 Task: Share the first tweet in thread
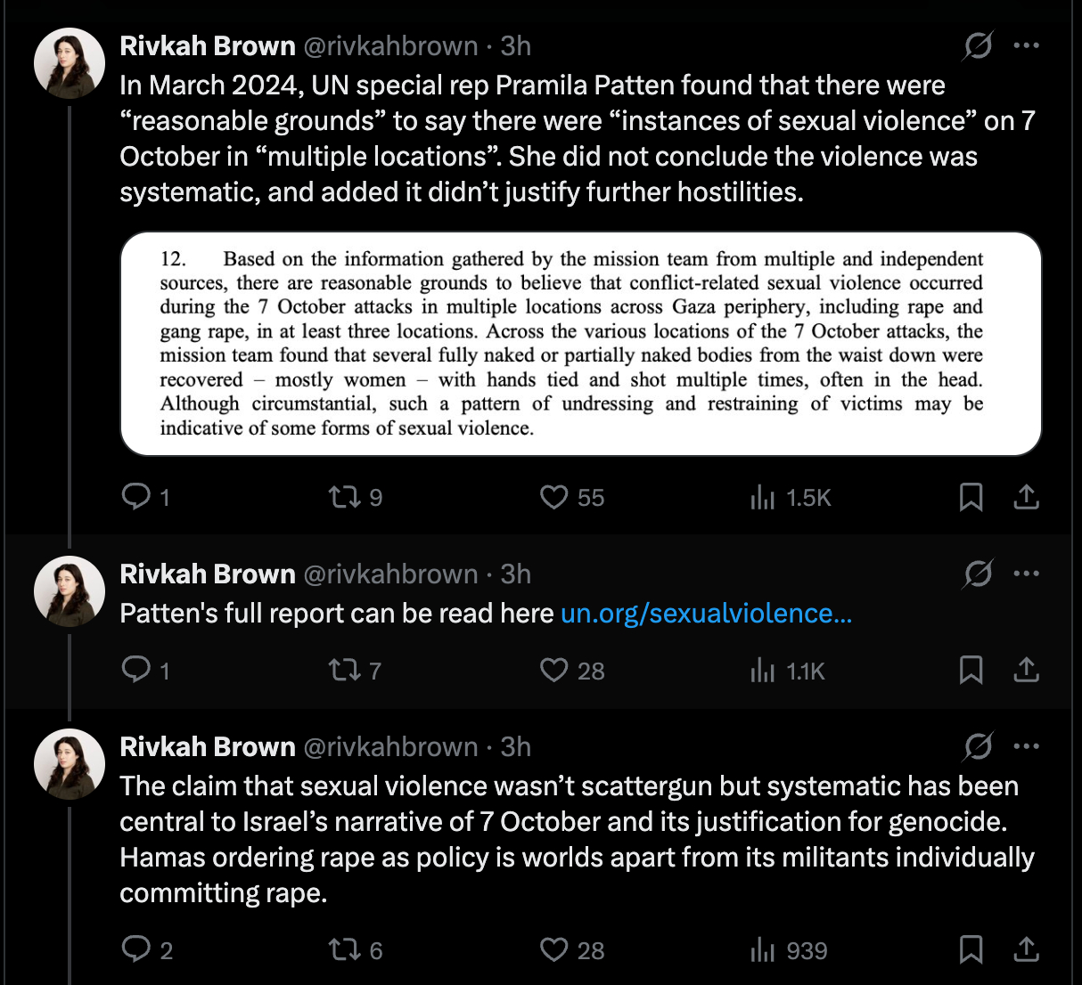(1027, 497)
